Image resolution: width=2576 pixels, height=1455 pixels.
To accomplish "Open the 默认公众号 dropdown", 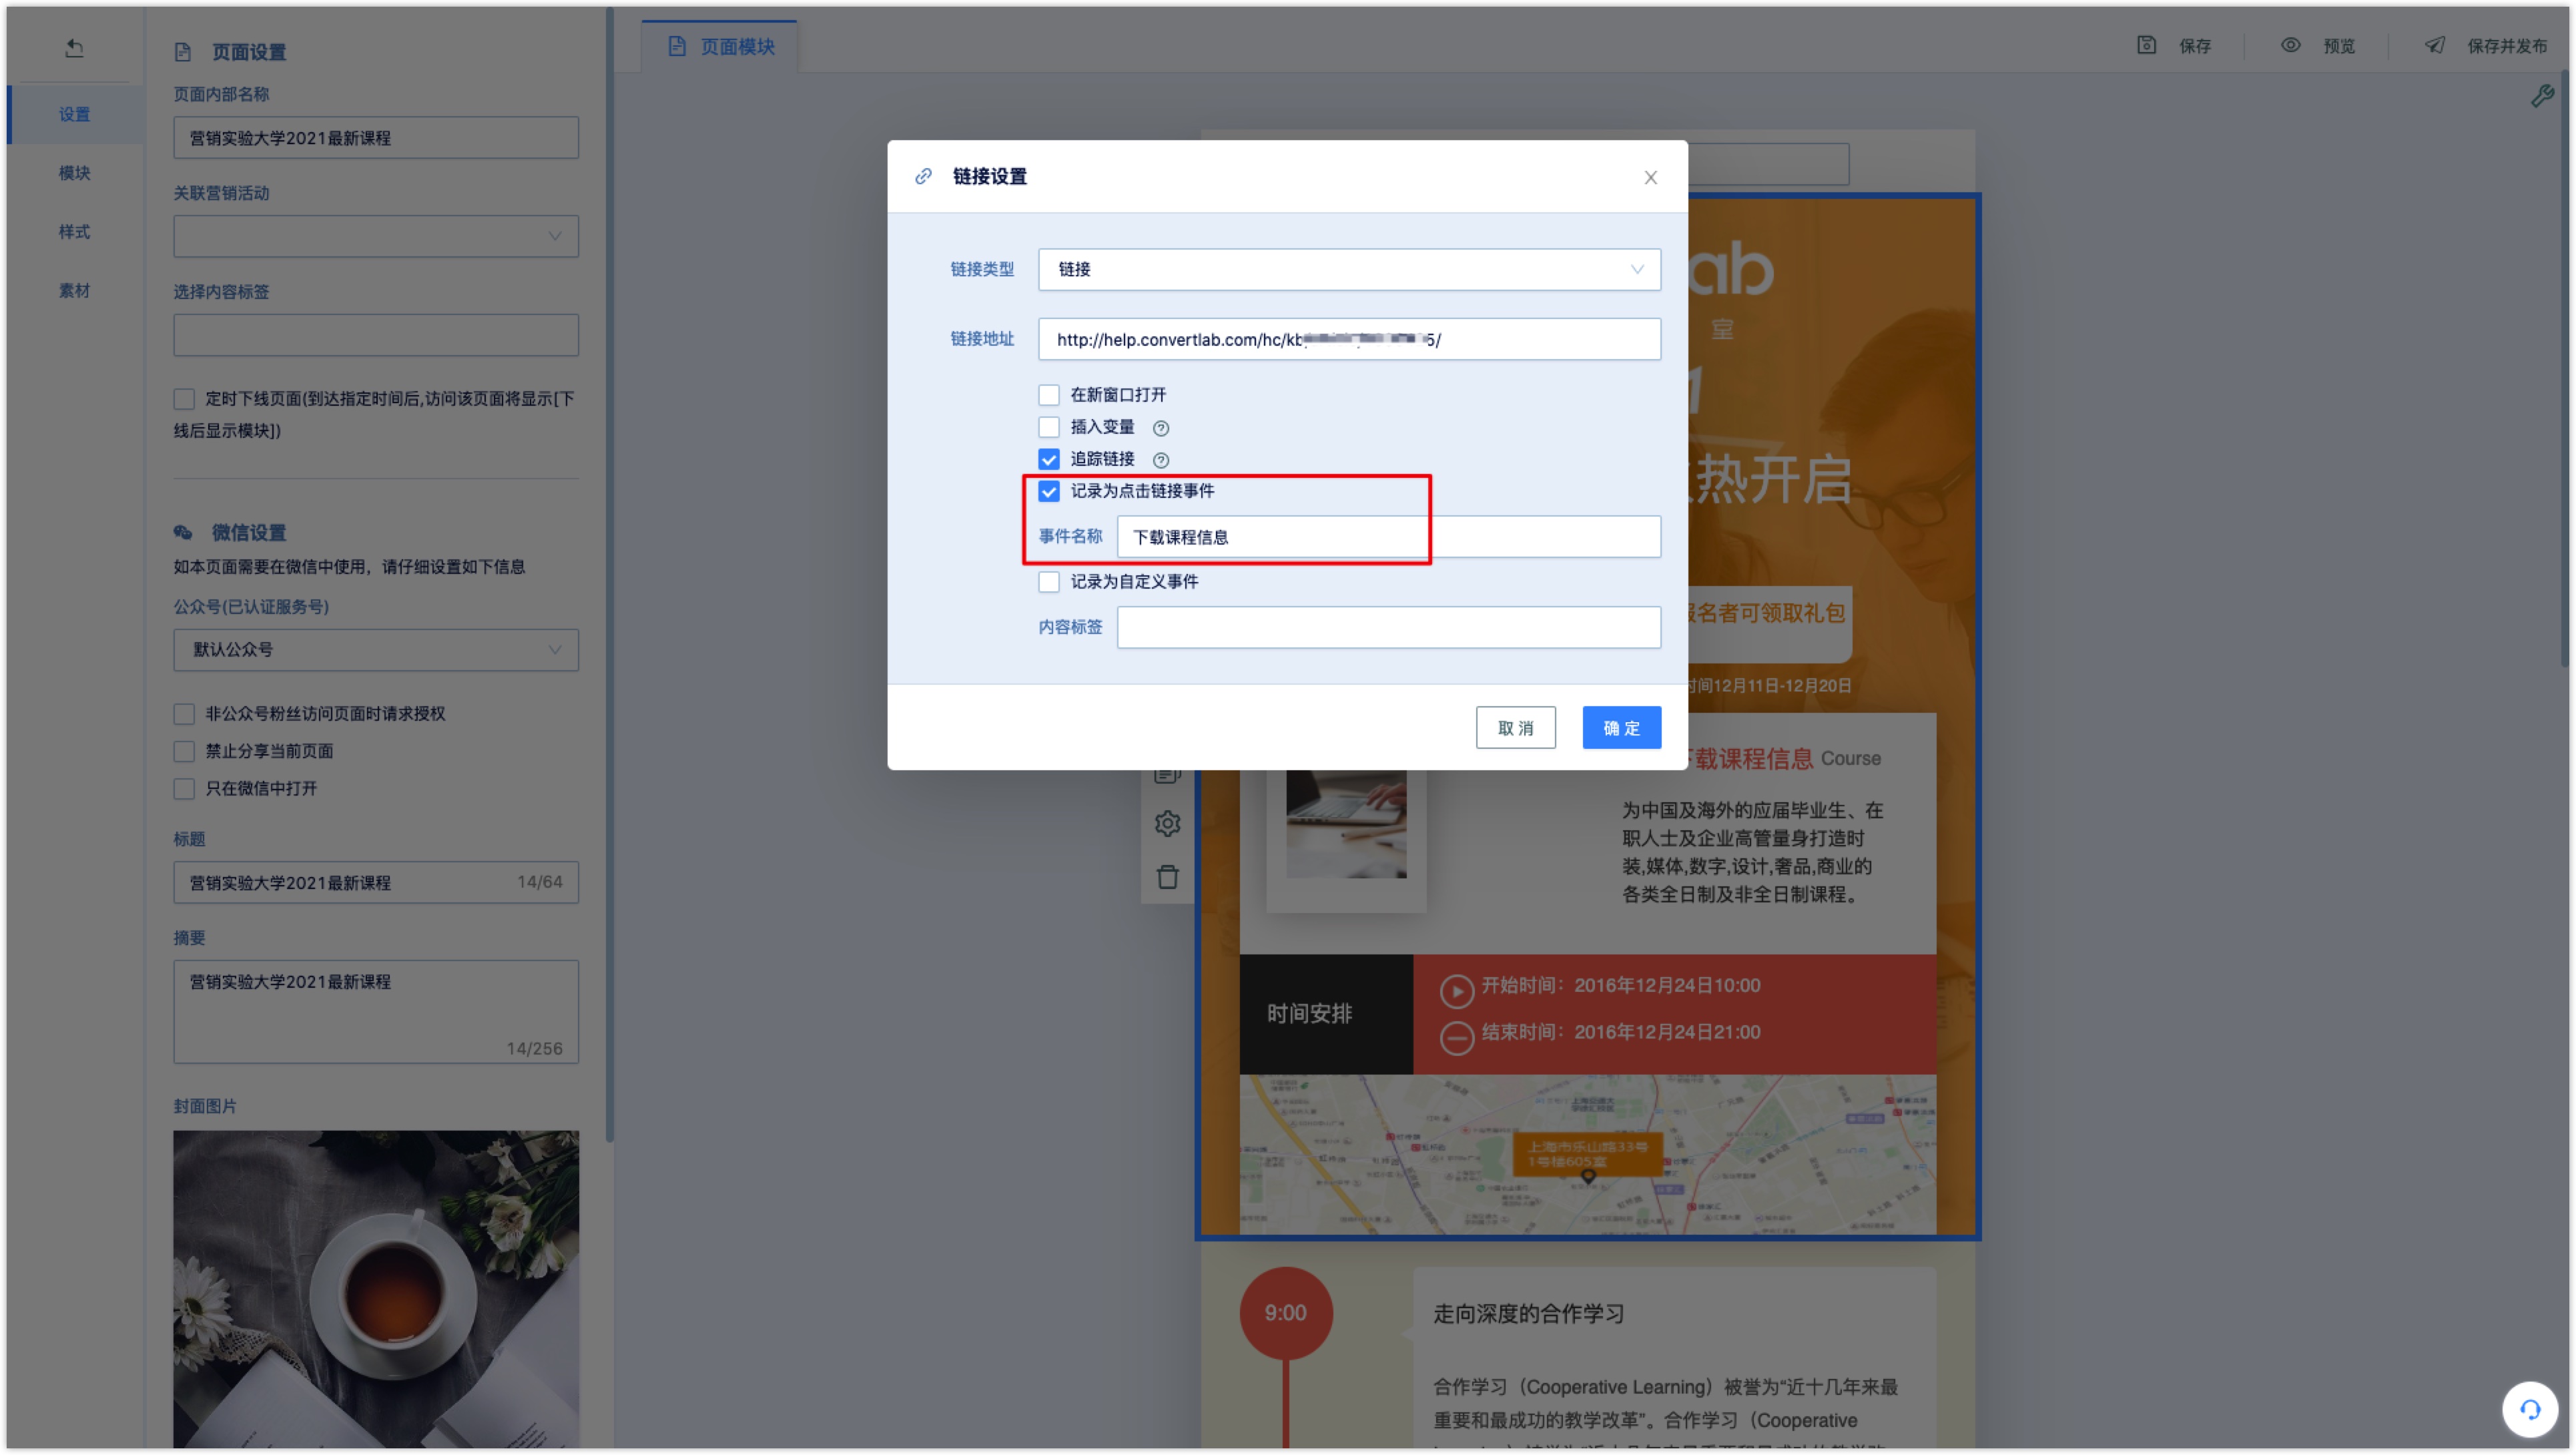I will pyautogui.click(x=375, y=649).
